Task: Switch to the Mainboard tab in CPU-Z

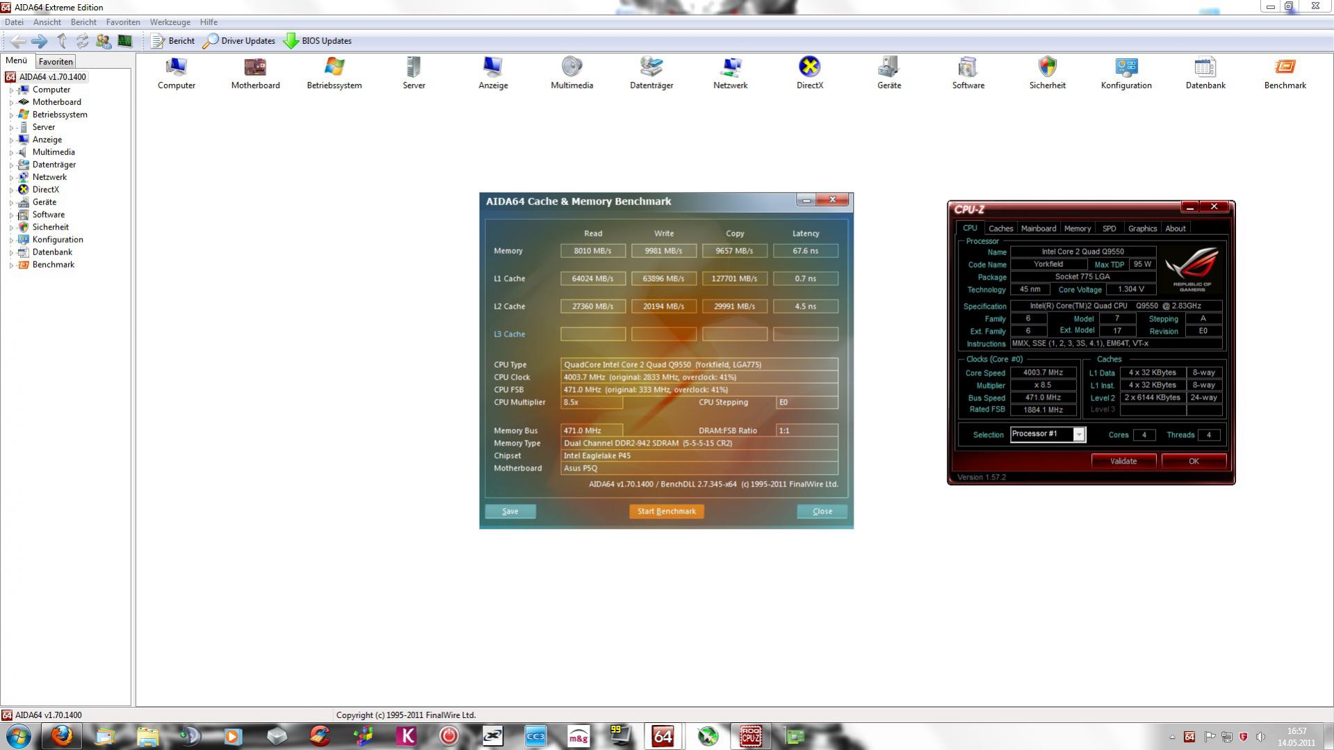Action: point(1039,228)
